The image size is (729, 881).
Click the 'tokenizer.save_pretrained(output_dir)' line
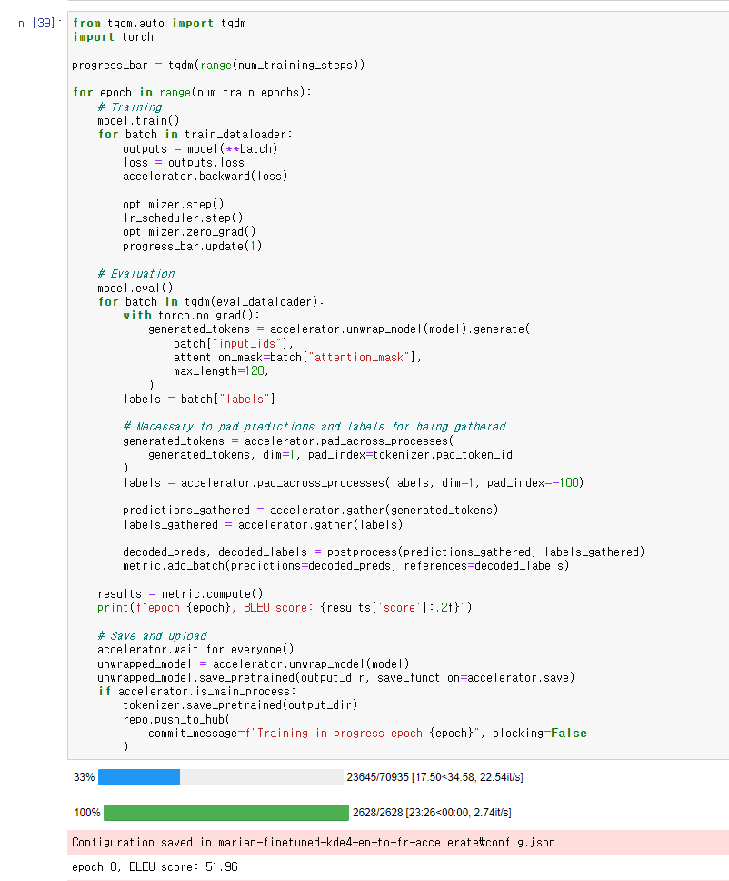240,704
